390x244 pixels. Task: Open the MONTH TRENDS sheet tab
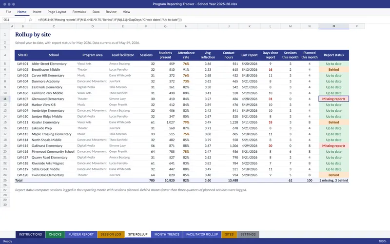(x=167, y=235)
